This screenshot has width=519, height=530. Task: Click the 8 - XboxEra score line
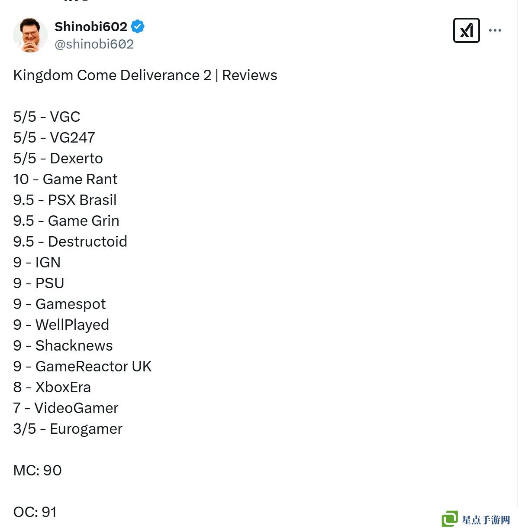point(52,387)
